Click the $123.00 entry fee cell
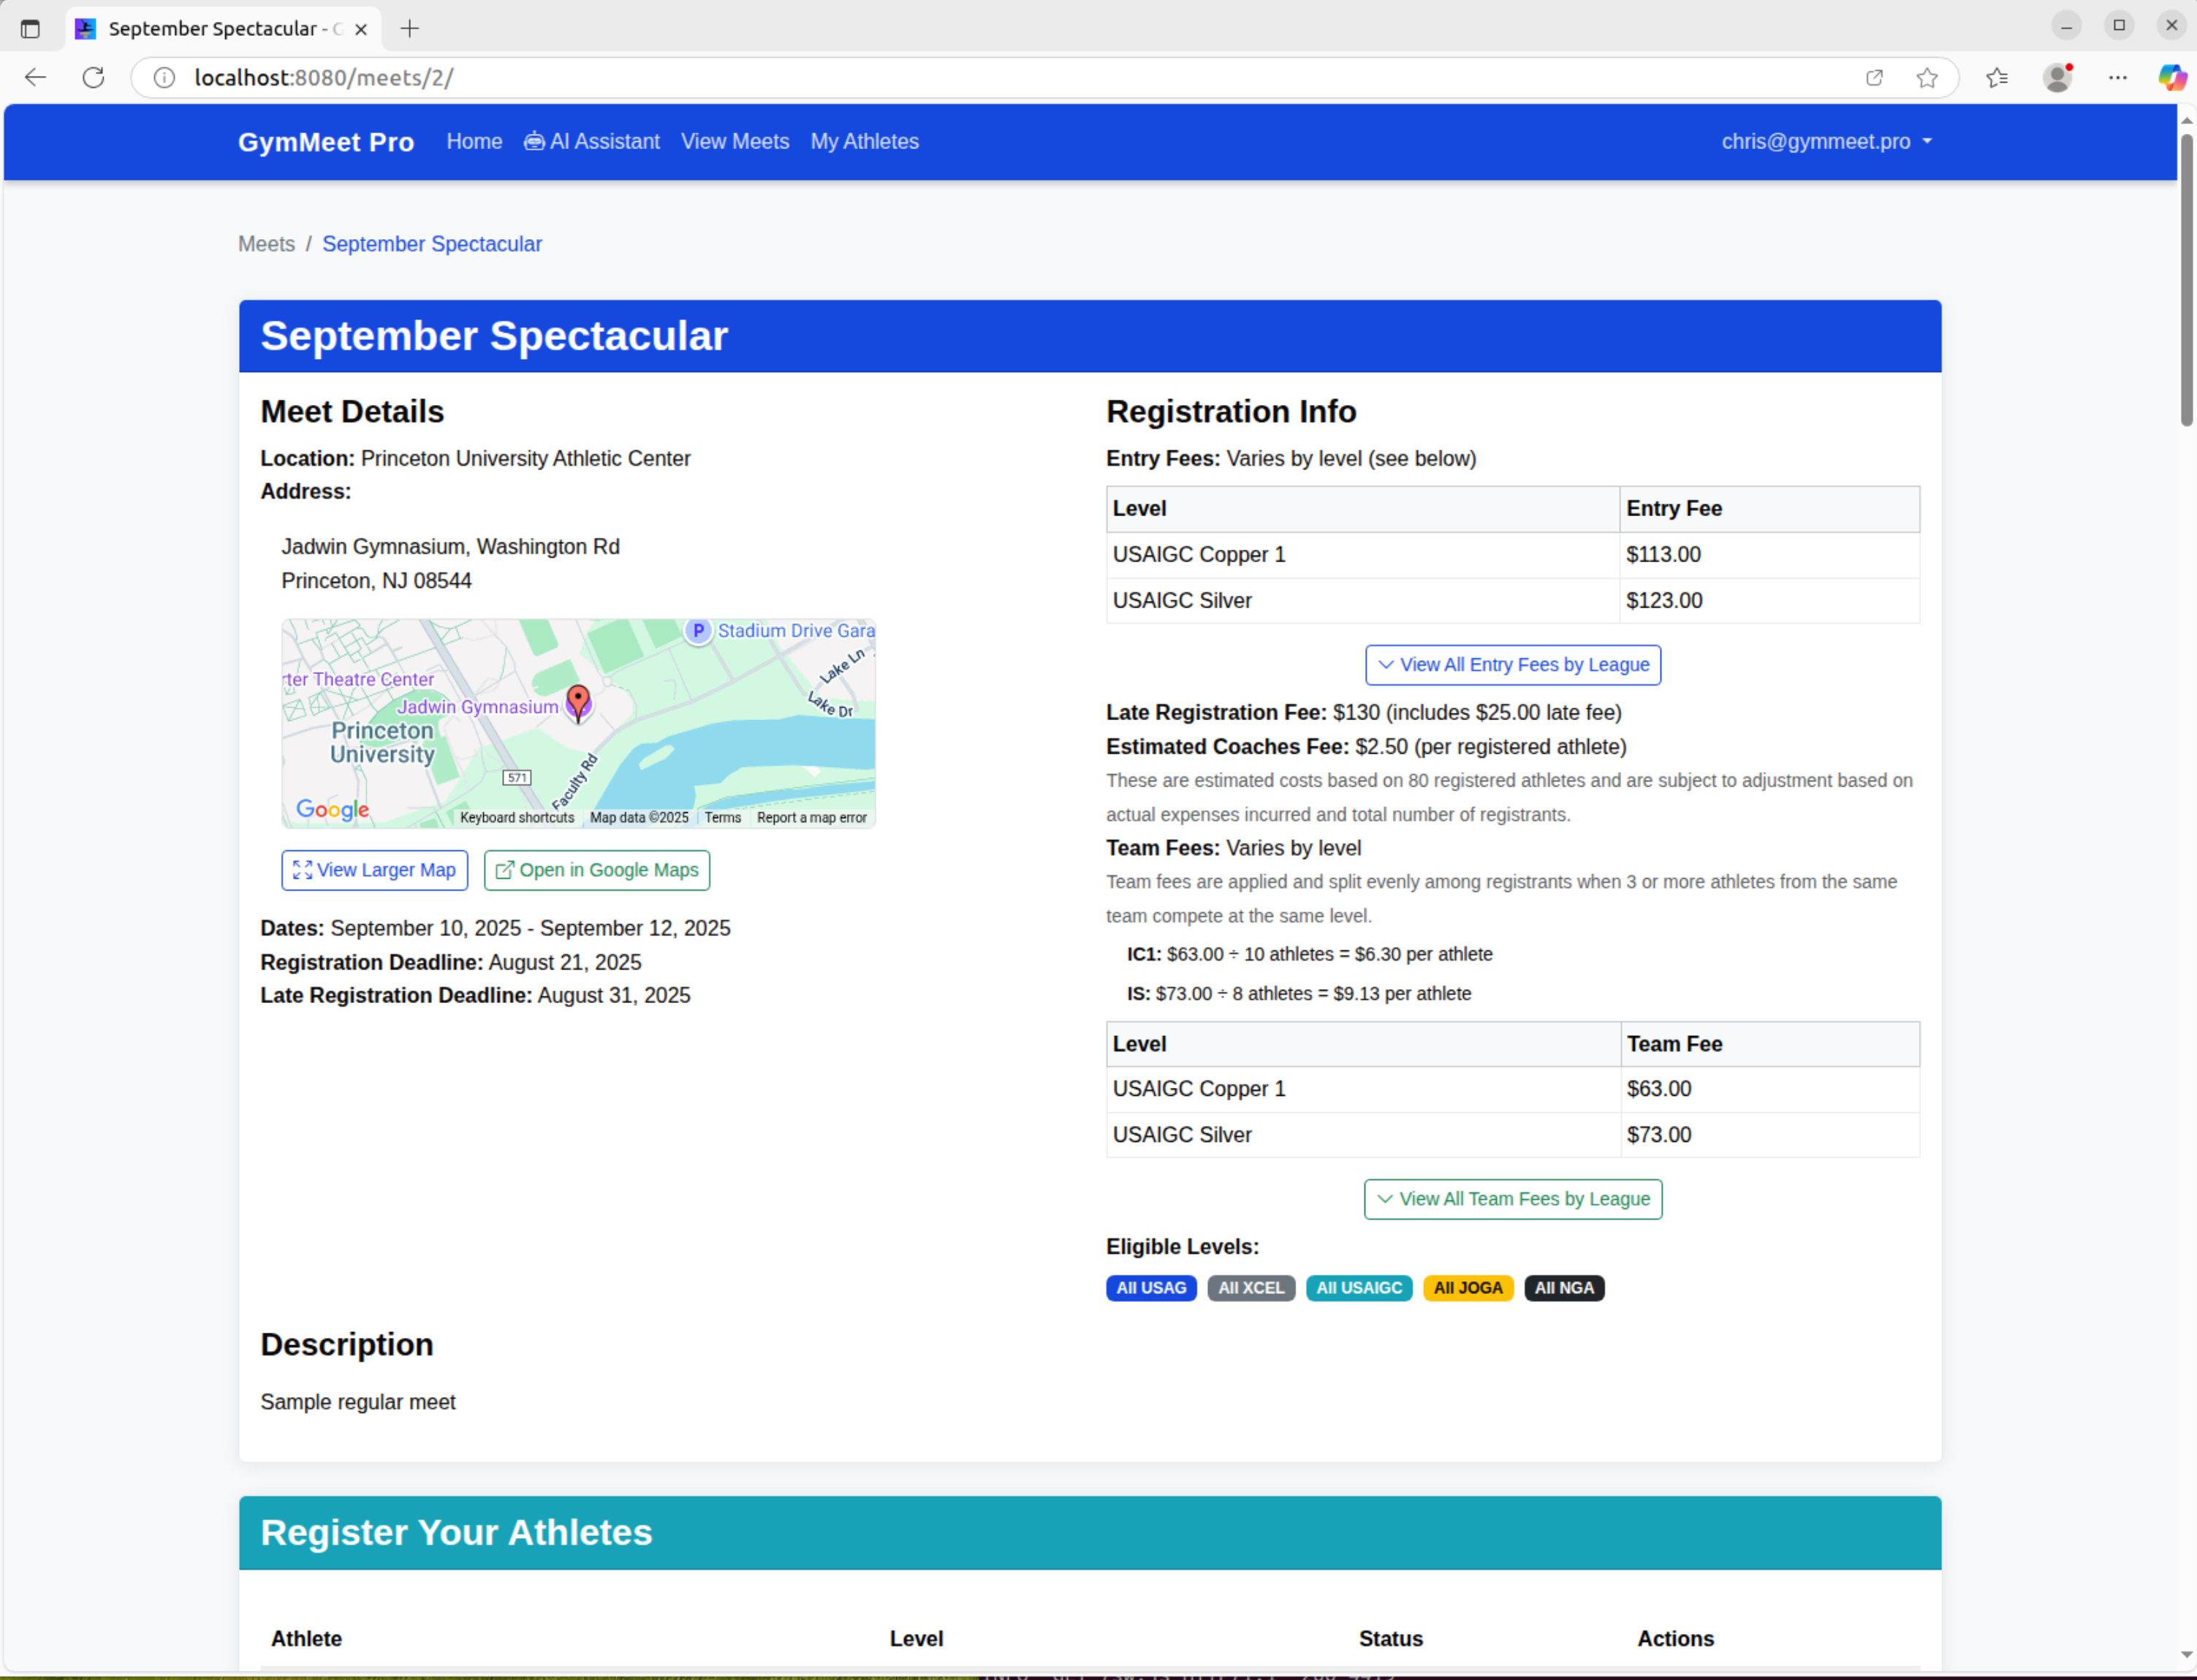The height and width of the screenshot is (1680, 2197). (x=1768, y=601)
